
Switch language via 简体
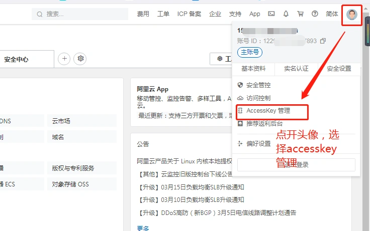(332, 14)
